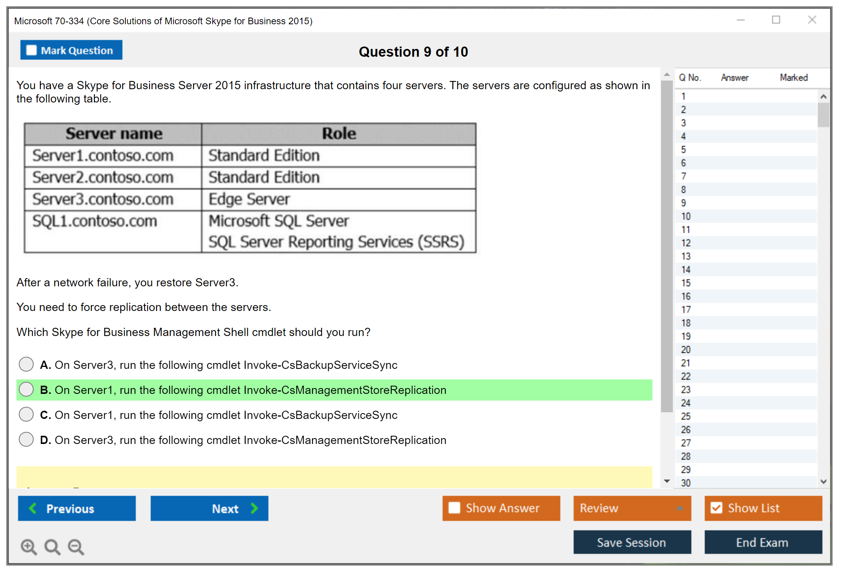This screenshot has height=575, width=842.
Task: Click the reset zoom magnifier icon
Action: tap(52, 546)
